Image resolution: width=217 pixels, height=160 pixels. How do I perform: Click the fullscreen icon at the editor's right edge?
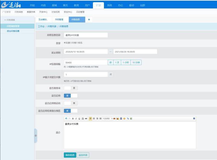(194, 119)
